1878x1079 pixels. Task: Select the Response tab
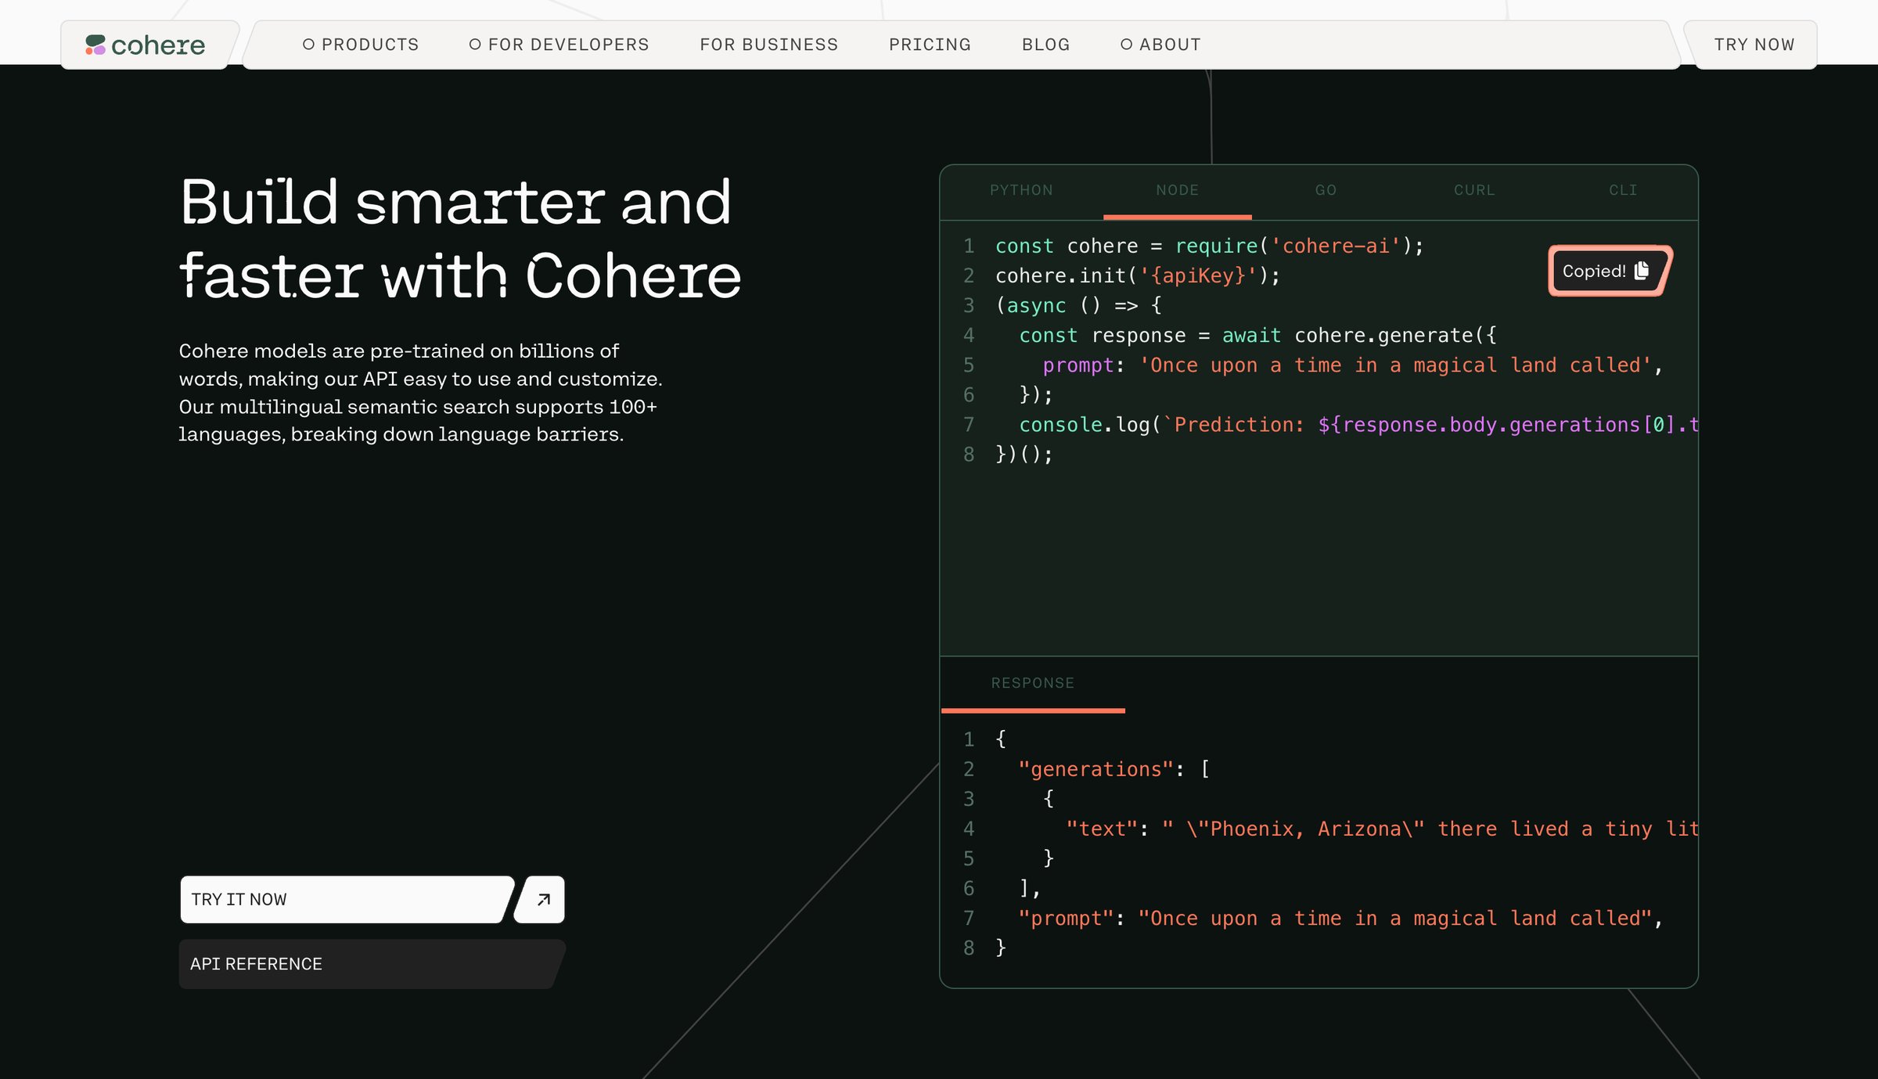(1033, 683)
